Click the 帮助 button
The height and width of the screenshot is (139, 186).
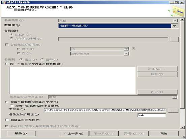point(21,134)
